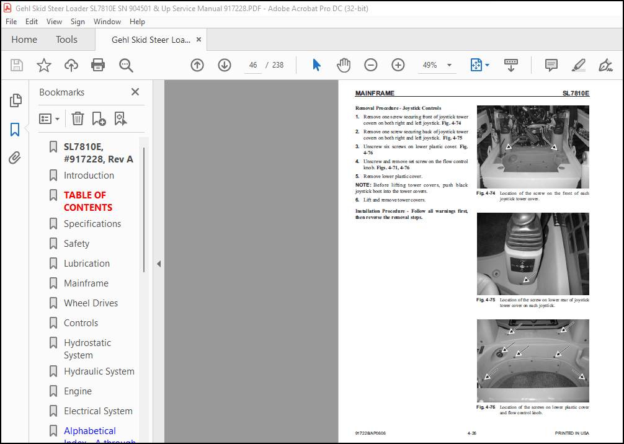The width and height of the screenshot is (624, 444).
Task: Add a comment with speech bubble icon
Action: [x=551, y=65]
